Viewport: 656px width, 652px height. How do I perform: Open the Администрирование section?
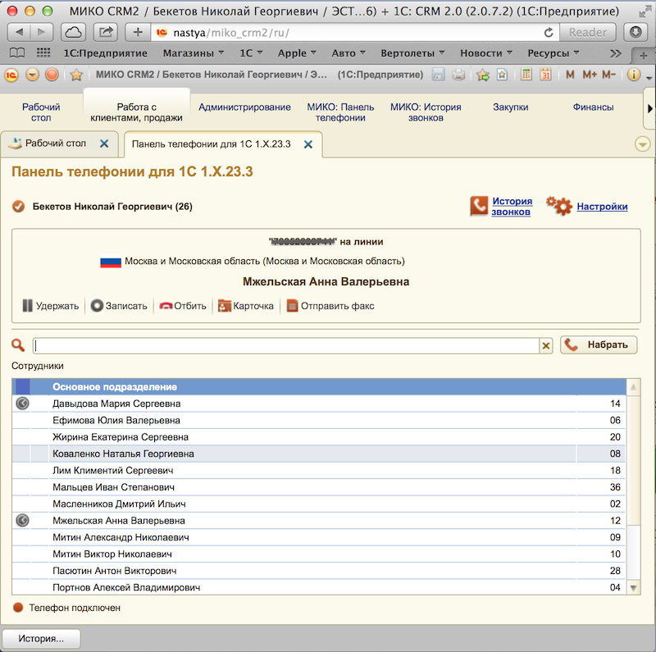click(x=244, y=107)
